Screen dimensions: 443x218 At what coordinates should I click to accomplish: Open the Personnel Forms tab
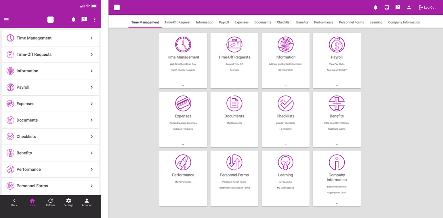351,22
